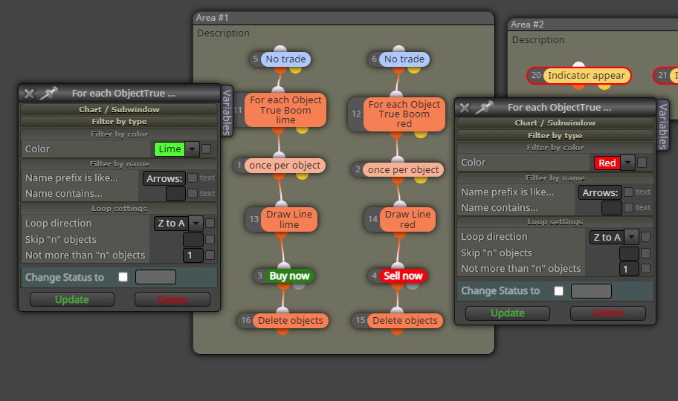The width and height of the screenshot is (678, 401).
Task: Click the Update button in right panel
Action: pyautogui.click(x=508, y=313)
